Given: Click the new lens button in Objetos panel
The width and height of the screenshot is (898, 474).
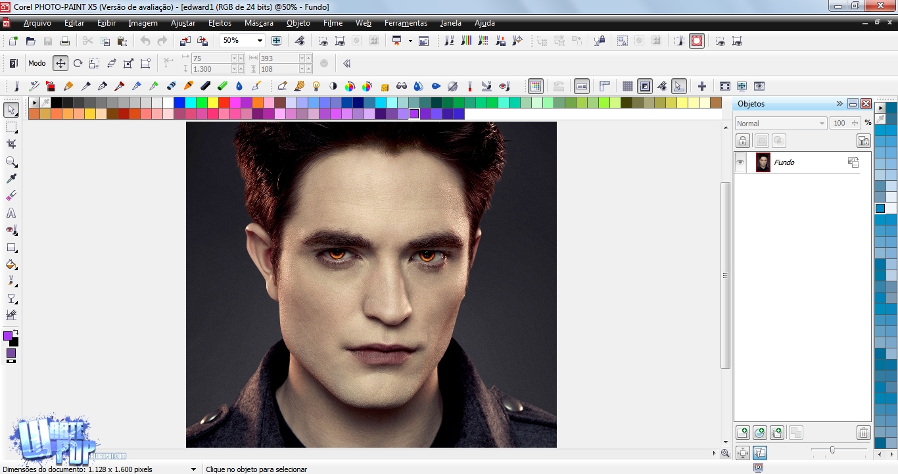Looking at the screenshot, I should click(x=760, y=433).
